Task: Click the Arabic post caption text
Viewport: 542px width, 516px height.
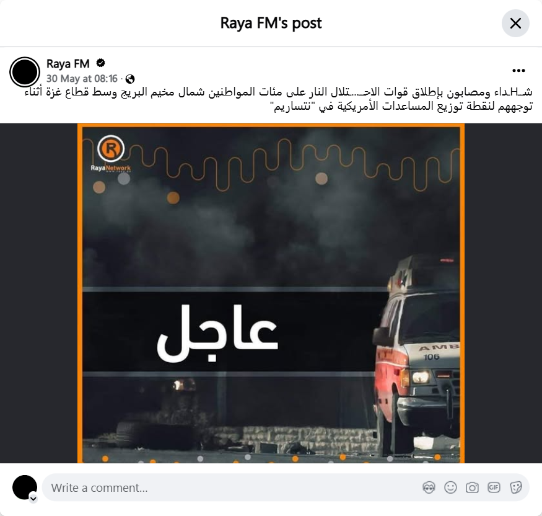Action: point(279,99)
